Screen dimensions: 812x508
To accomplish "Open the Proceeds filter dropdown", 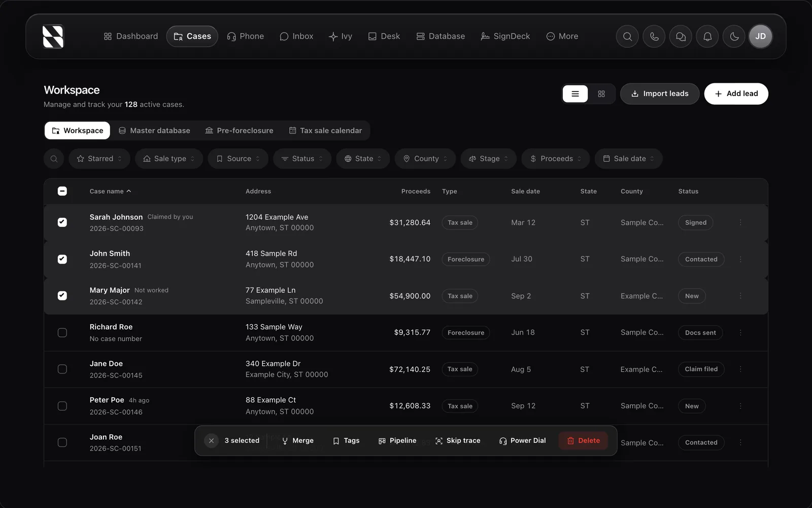I will pyautogui.click(x=556, y=158).
